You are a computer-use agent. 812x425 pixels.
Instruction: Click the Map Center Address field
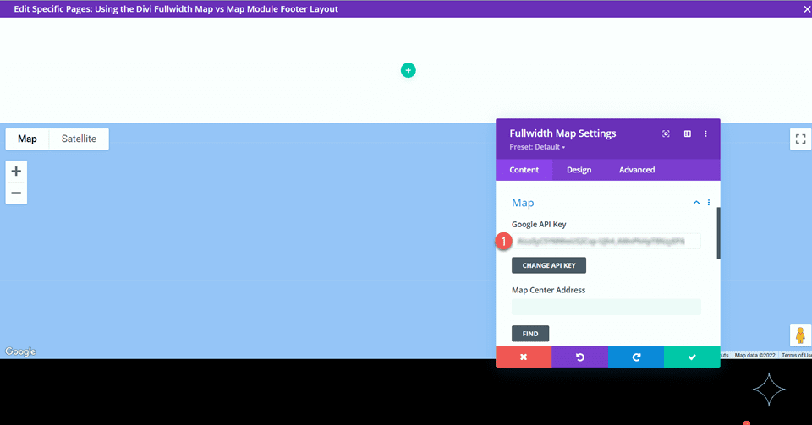[x=606, y=307]
